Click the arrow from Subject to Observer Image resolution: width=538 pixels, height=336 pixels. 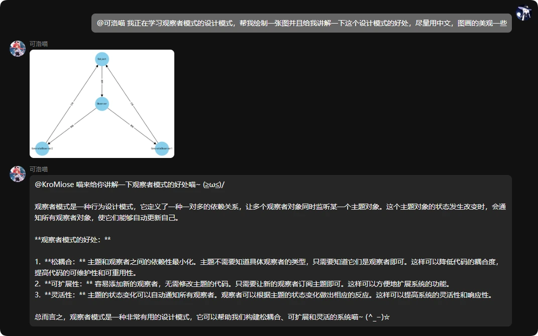pos(101,81)
